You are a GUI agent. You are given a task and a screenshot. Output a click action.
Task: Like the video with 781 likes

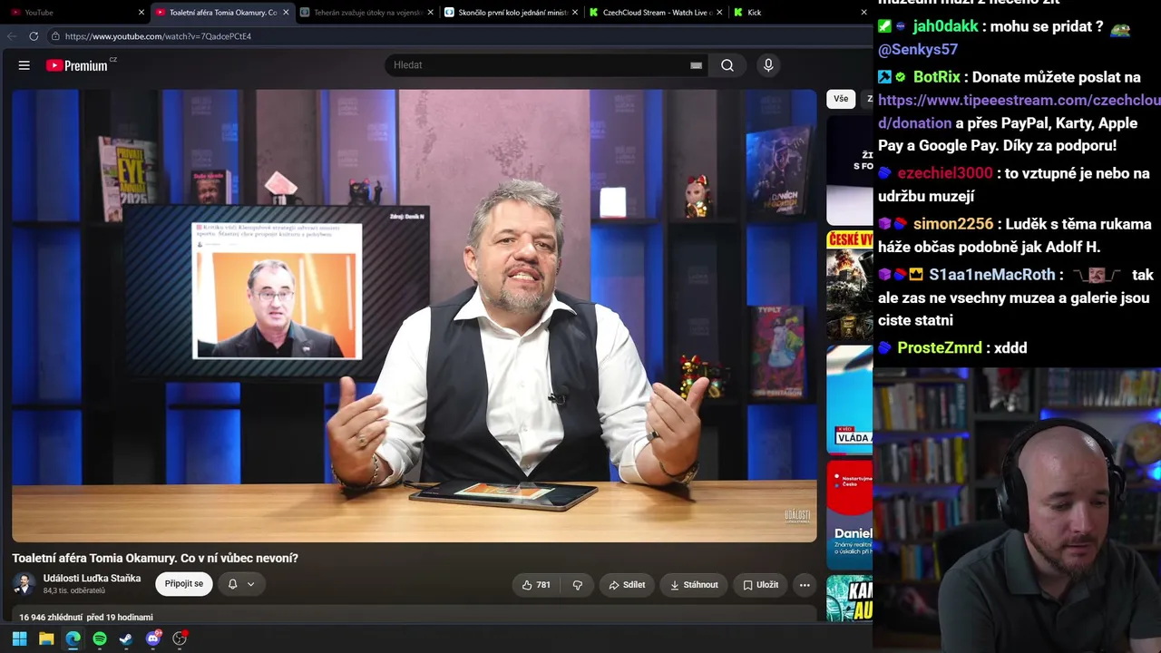pyautogui.click(x=536, y=585)
